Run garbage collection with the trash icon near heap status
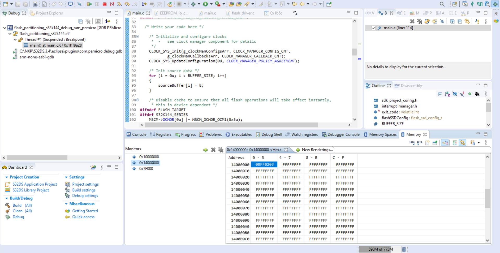Screen dimensions: 500x253 tap(404, 249)
